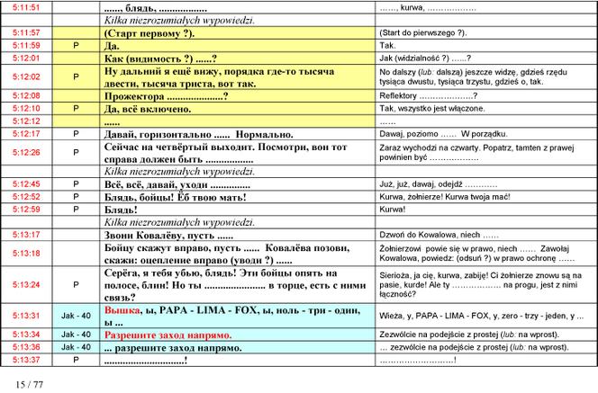Select the Russian text 'Да, всё включено.'

coord(148,109)
